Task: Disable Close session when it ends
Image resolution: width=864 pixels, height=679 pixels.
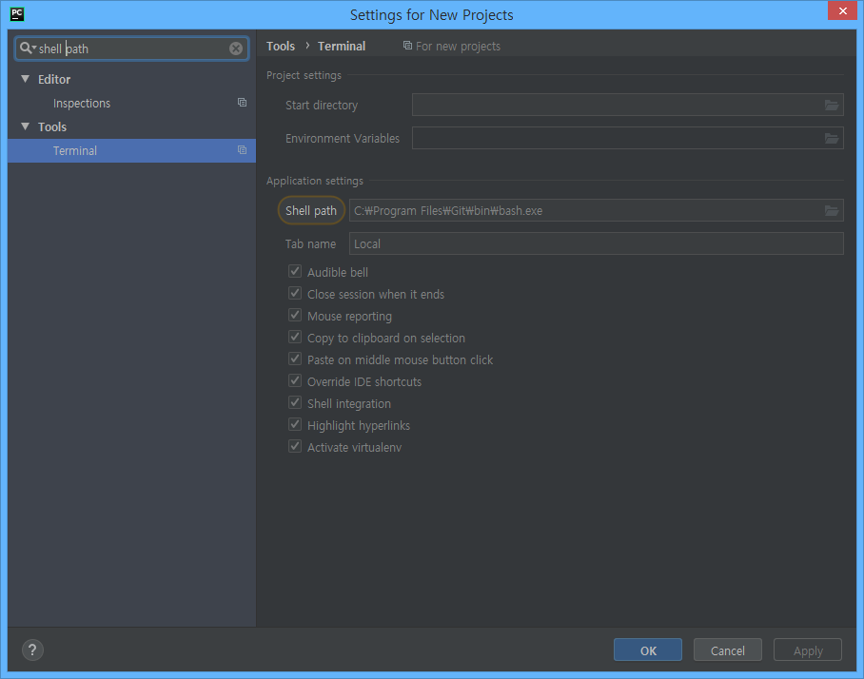Action: [295, 294]
